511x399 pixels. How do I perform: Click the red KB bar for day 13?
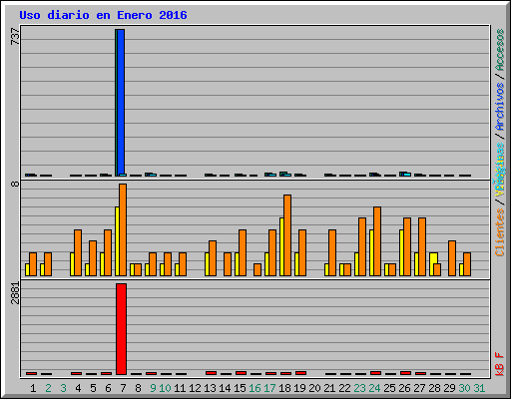[x=211, y=373]
